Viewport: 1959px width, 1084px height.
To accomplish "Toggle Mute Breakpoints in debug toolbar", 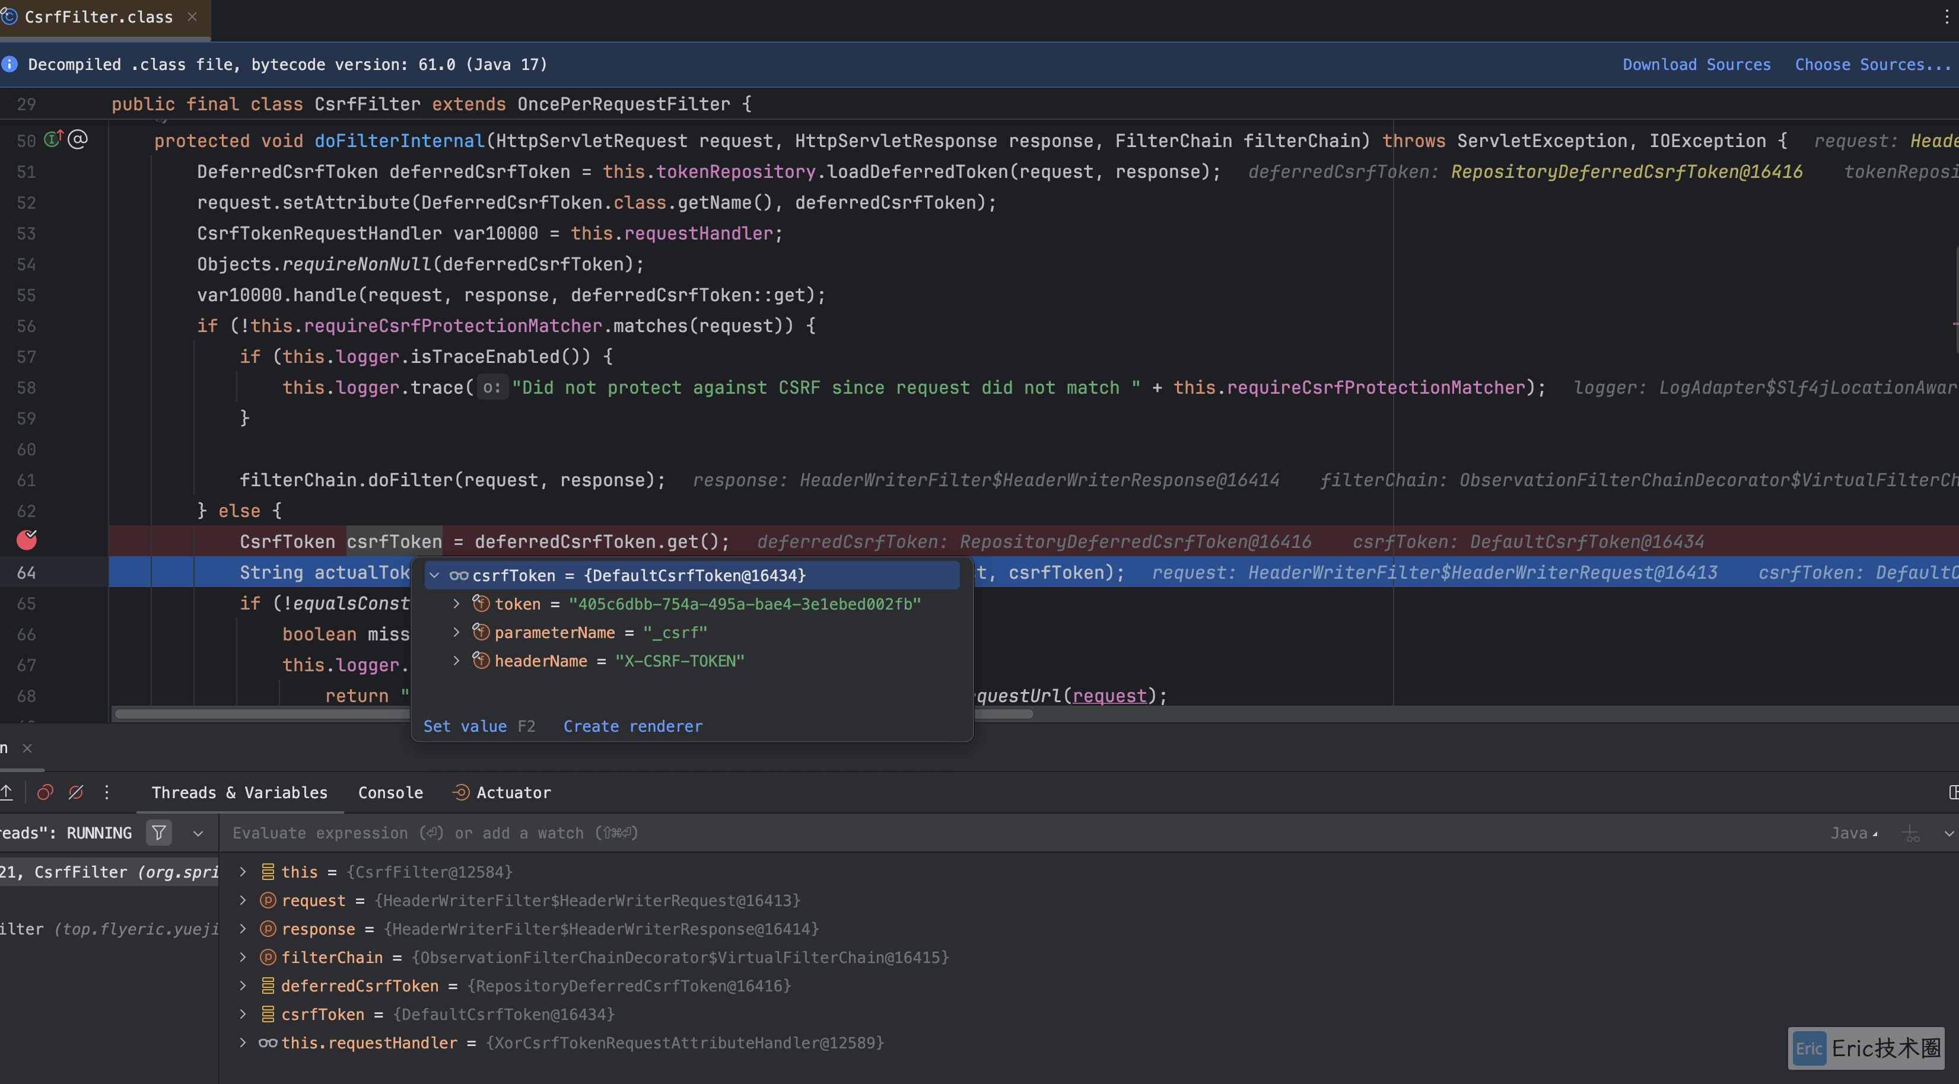I will point(76,792).
